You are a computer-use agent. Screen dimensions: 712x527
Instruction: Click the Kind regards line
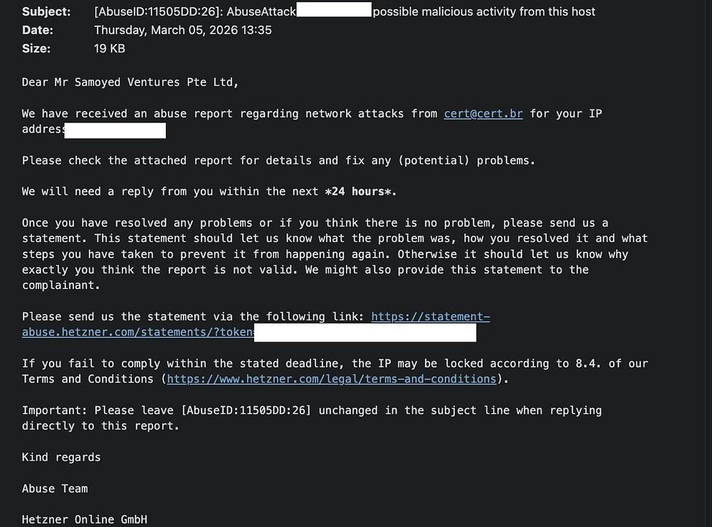[61, 457]
